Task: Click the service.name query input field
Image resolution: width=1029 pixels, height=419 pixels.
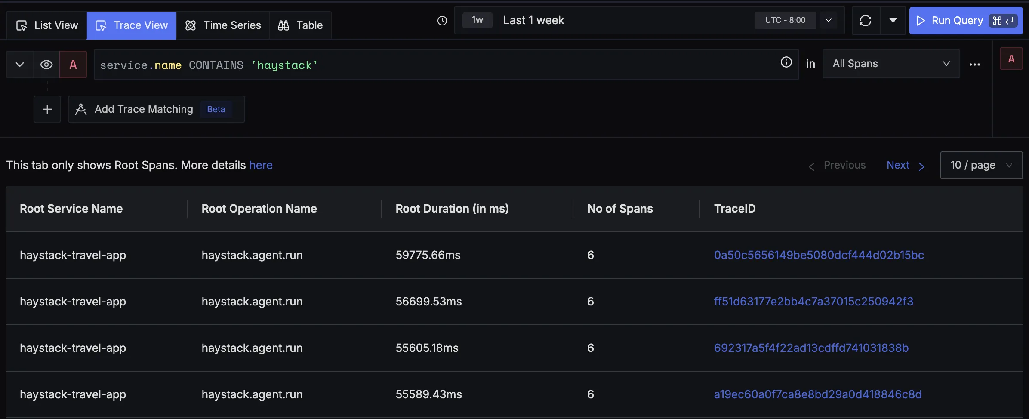Action: coord(430,65)
